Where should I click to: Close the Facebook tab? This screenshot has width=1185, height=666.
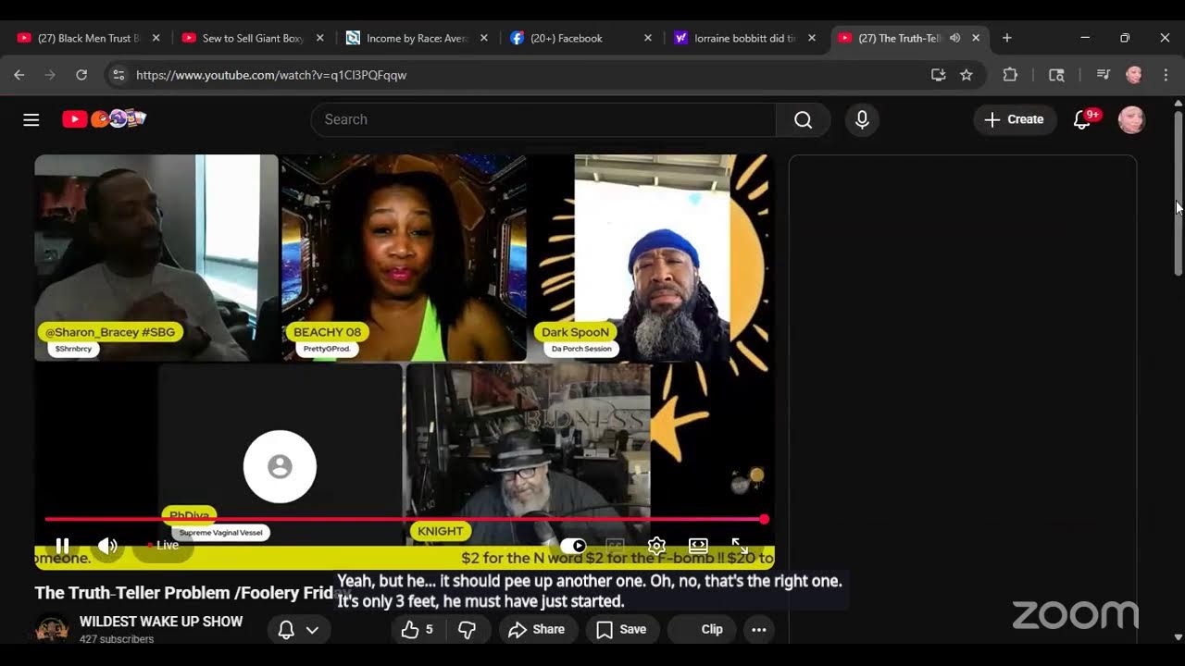tap(648, 38)
